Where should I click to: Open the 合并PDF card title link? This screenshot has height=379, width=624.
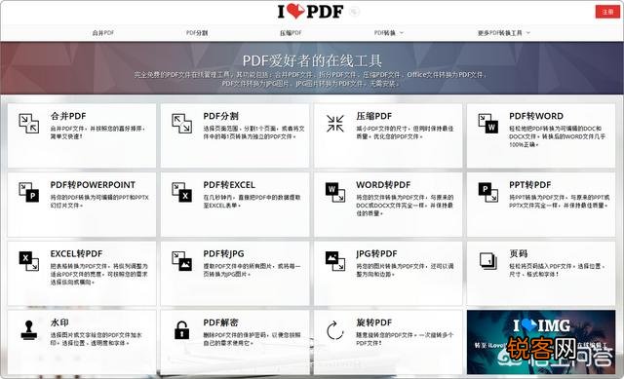(x=68, y=116)
